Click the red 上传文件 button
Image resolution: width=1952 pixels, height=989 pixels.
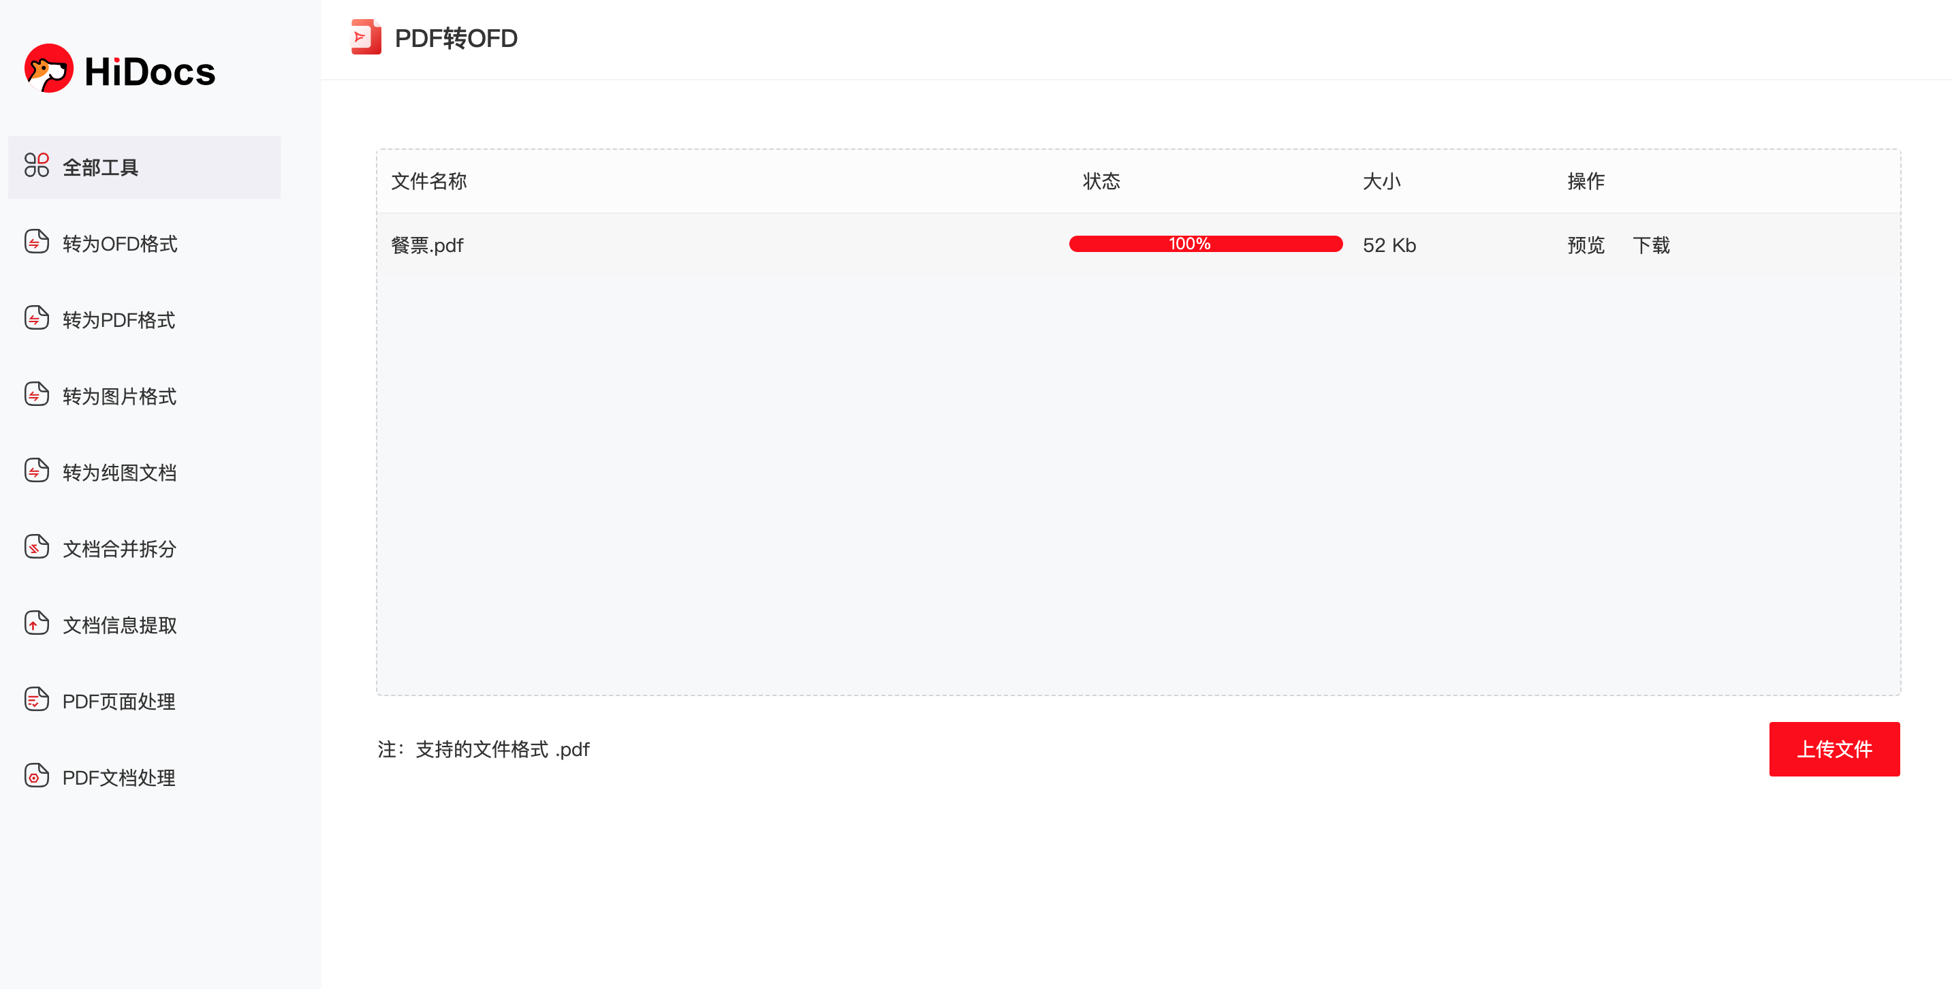coord(1835,749)
